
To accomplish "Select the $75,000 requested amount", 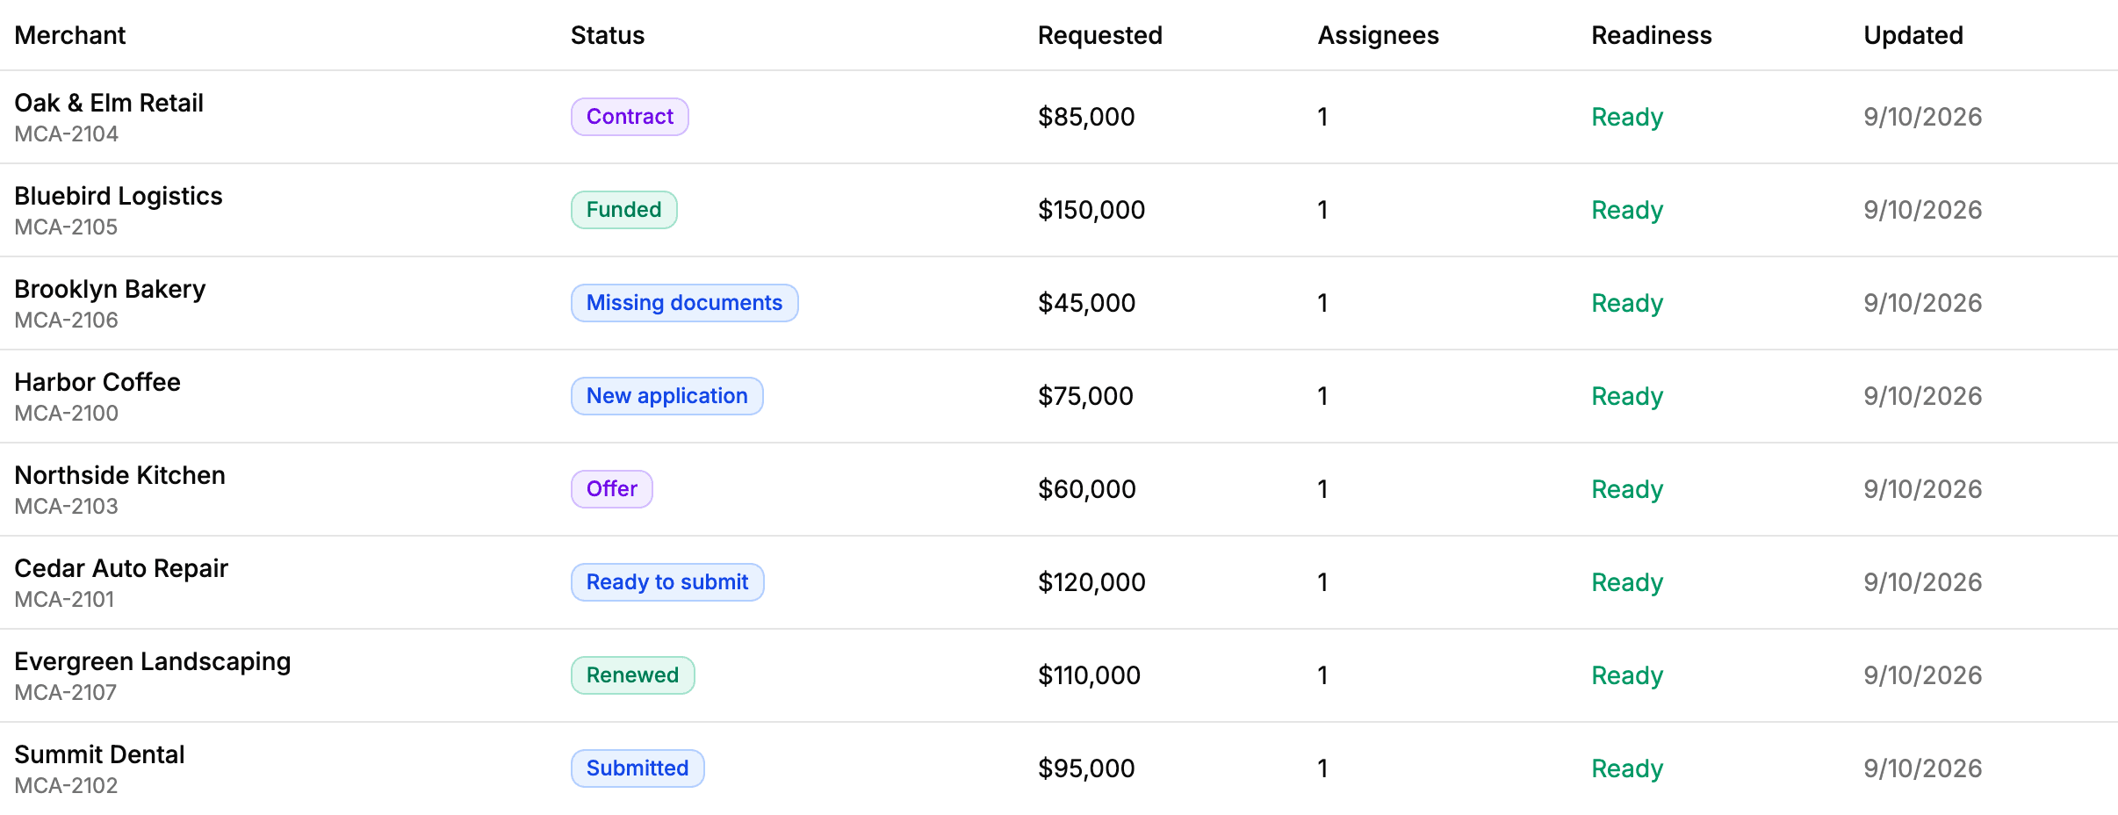I will [x=1085, y=396].
